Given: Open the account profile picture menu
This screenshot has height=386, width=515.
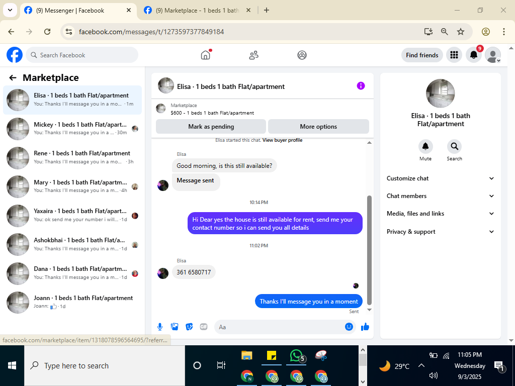Looking at the screenshot, I should [493, 55].
